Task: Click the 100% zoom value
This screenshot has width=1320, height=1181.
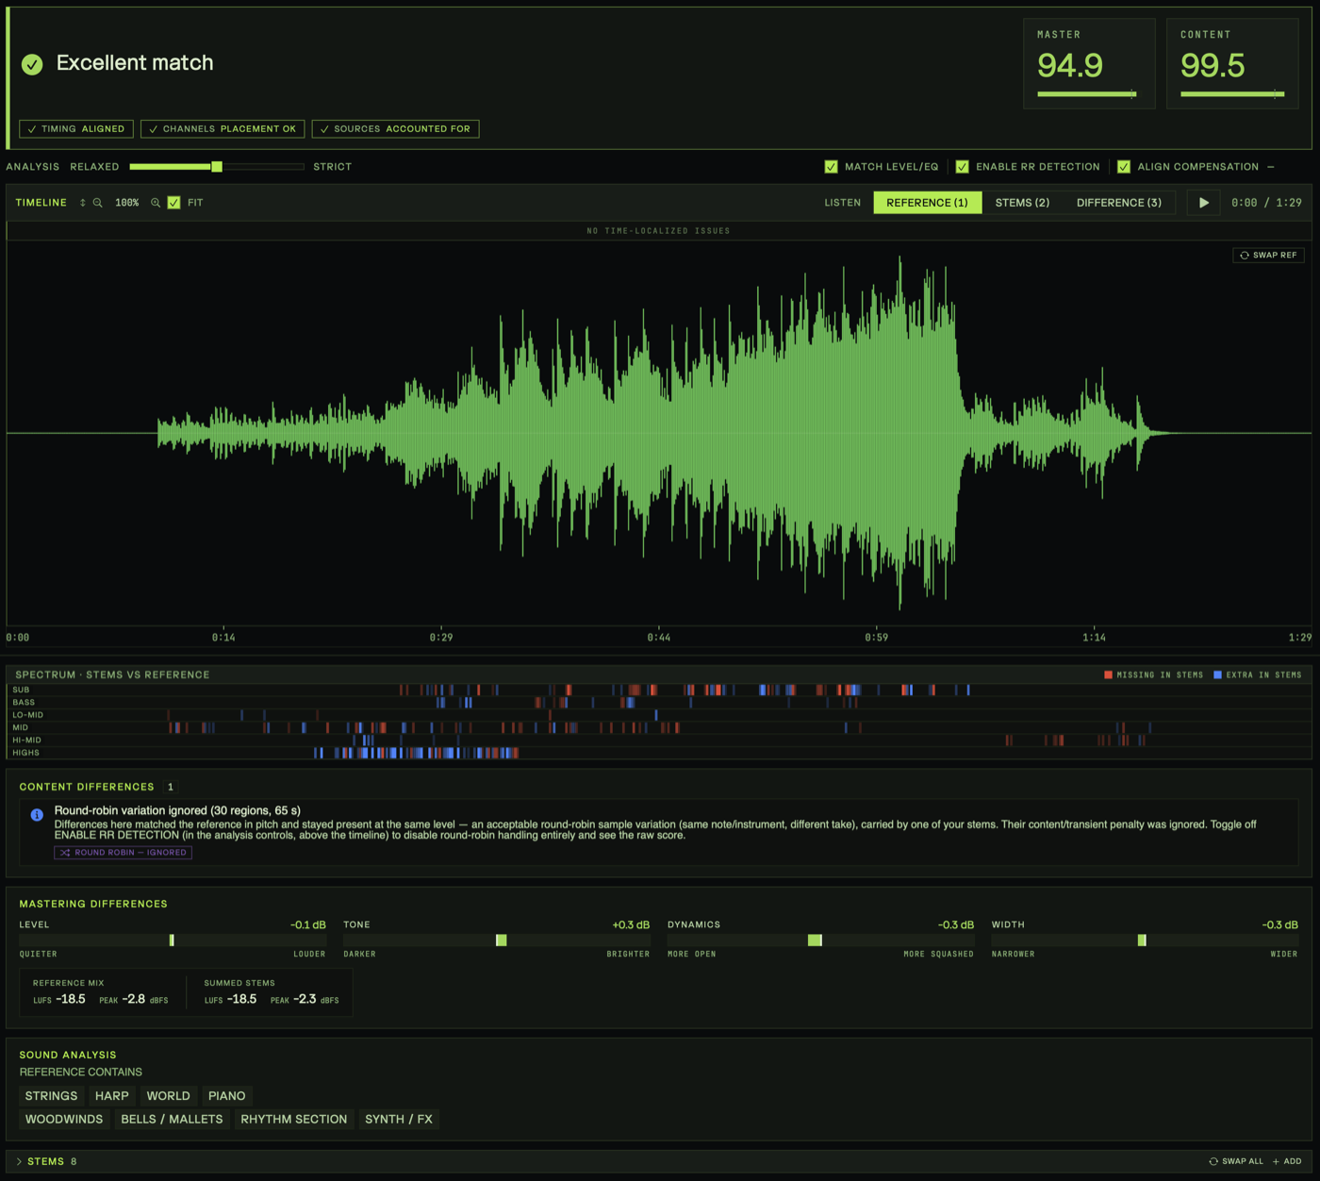Action: 127,203
